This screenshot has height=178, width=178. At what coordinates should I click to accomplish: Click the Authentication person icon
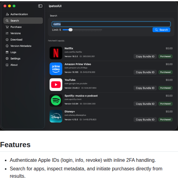7,14
